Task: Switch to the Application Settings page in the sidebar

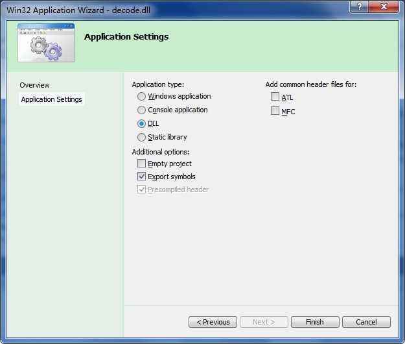Action: tap(51, 99)
